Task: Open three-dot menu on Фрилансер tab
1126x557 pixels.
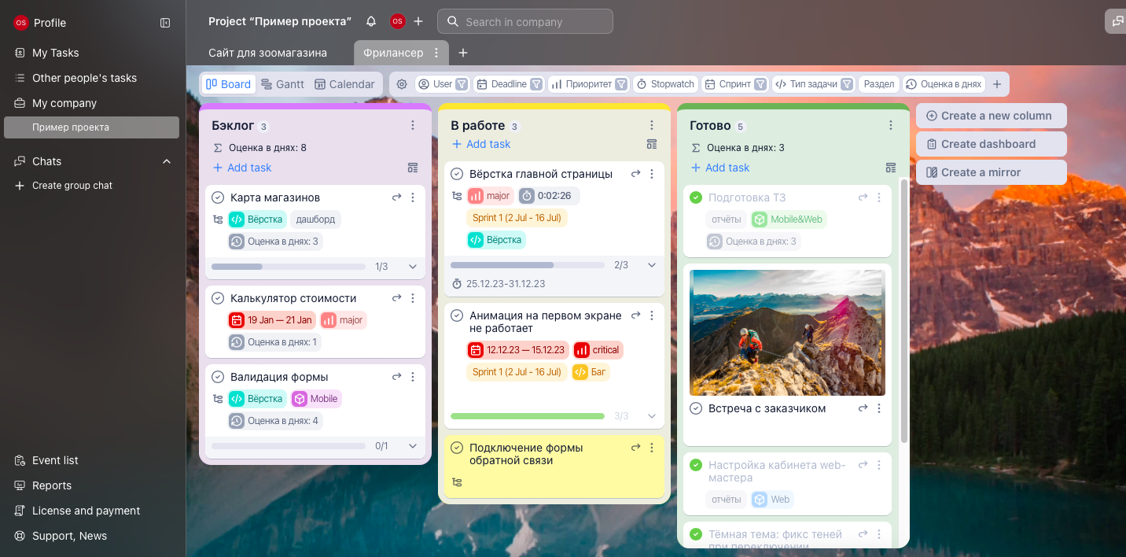Action: 437,53
